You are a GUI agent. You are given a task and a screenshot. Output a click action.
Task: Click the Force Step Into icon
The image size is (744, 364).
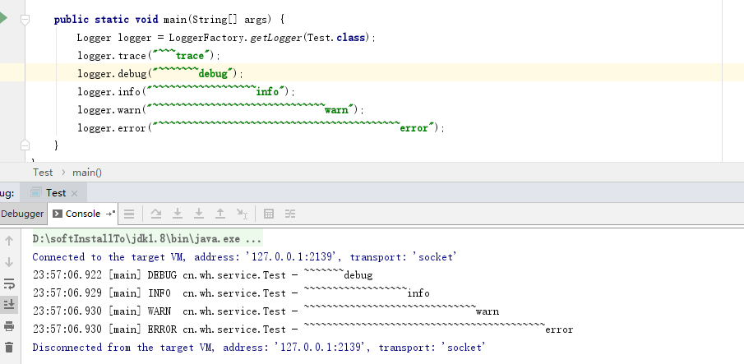[198, 214]
